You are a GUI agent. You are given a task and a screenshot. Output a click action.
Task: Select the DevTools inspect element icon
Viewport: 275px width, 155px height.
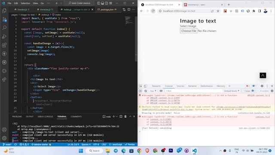pyautogui.click(x=141, y=86)
